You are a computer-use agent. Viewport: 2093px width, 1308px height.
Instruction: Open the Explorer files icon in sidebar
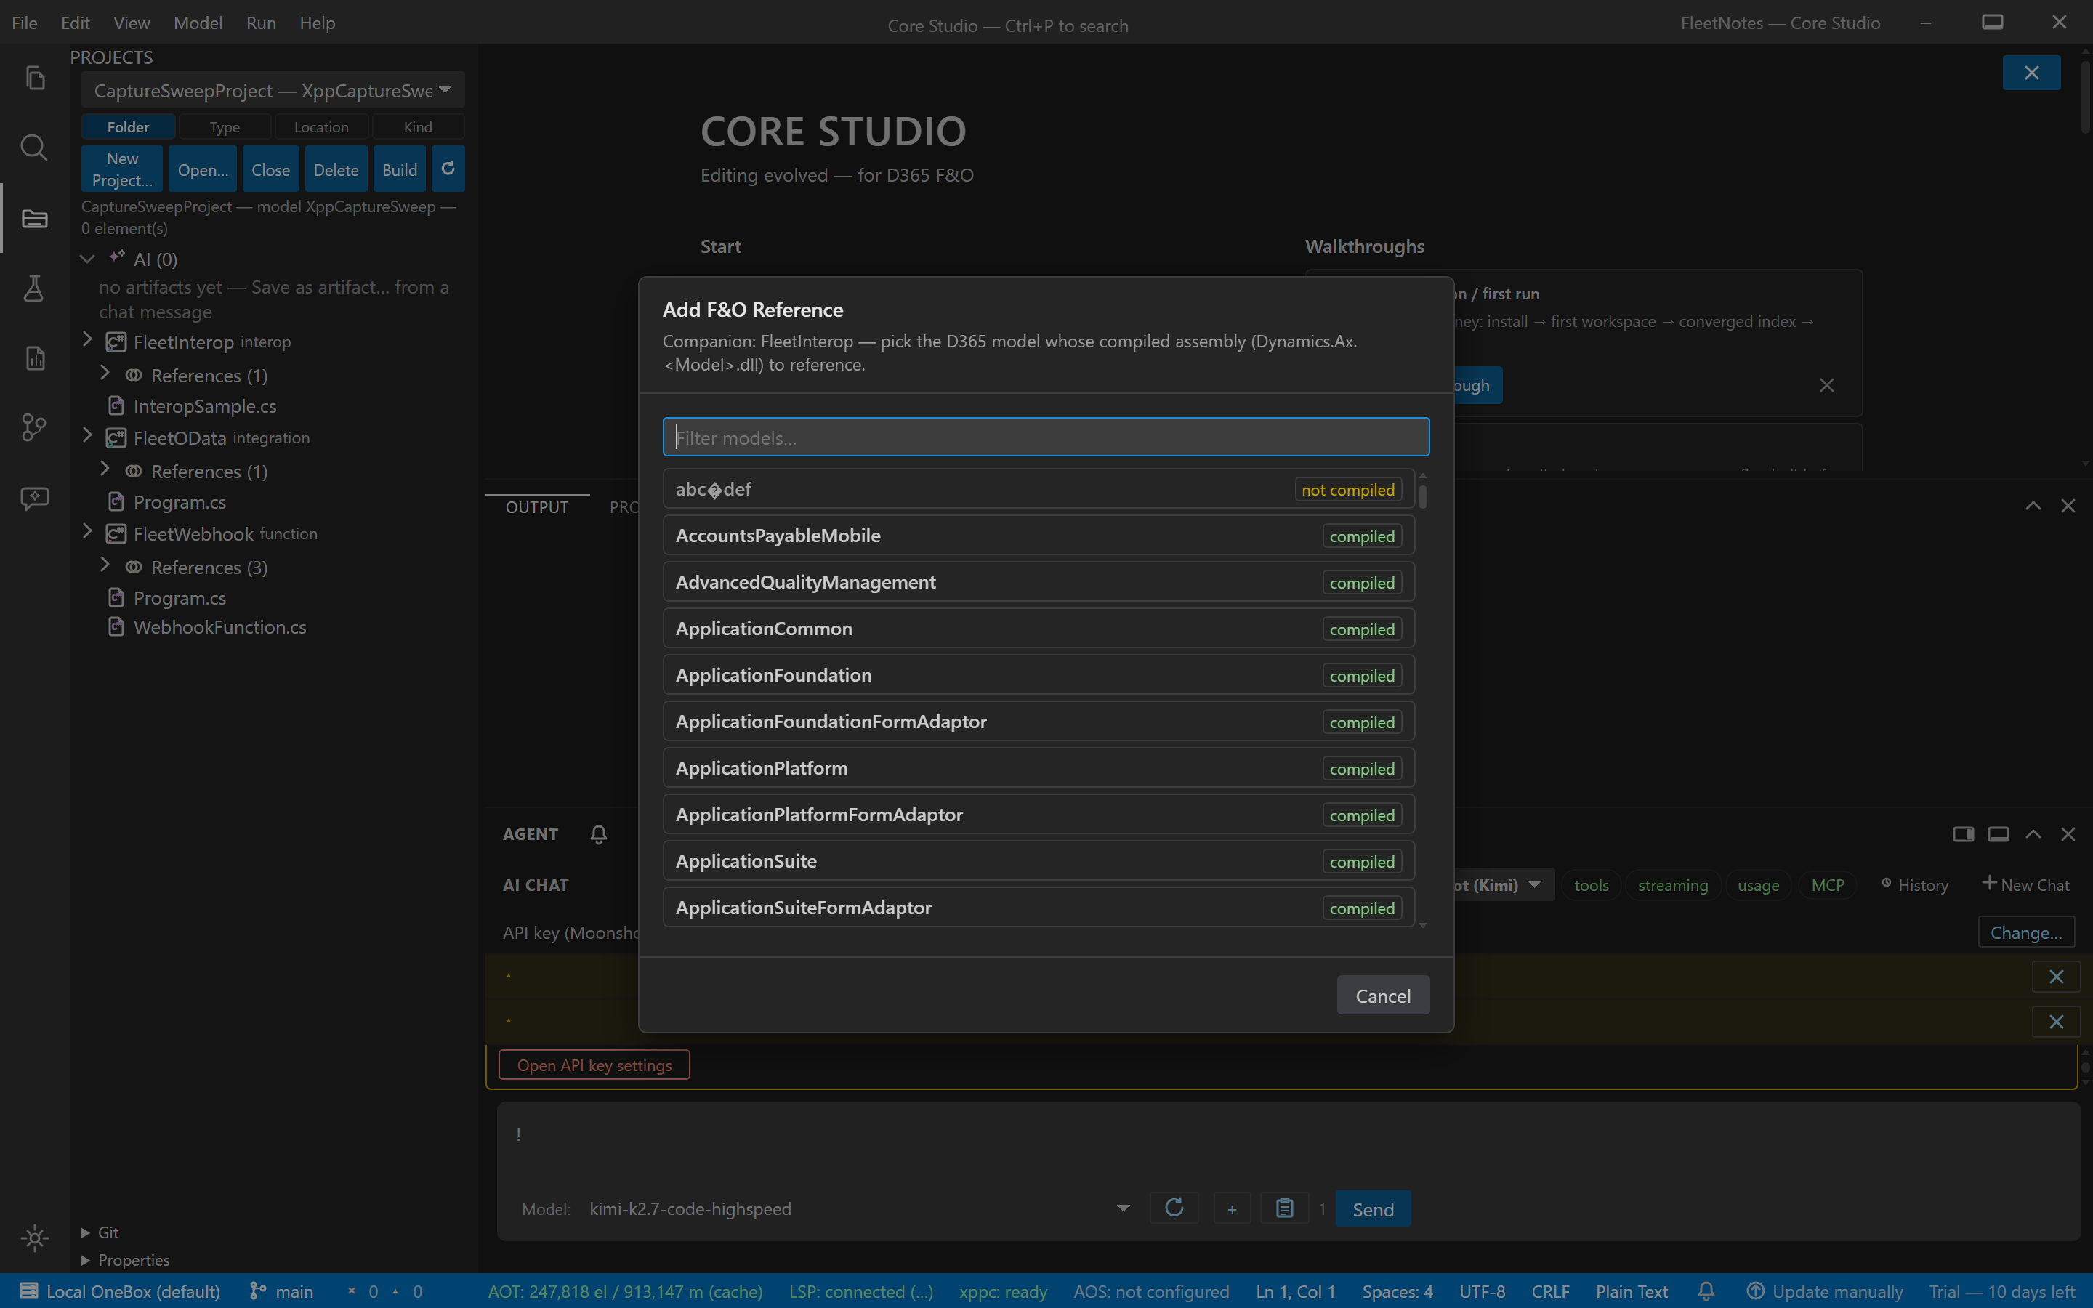35,78
